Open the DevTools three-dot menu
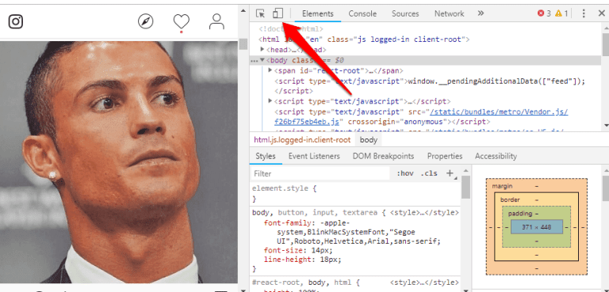The width and height of the screenshot is (609, 292). [x=584, y=13]
